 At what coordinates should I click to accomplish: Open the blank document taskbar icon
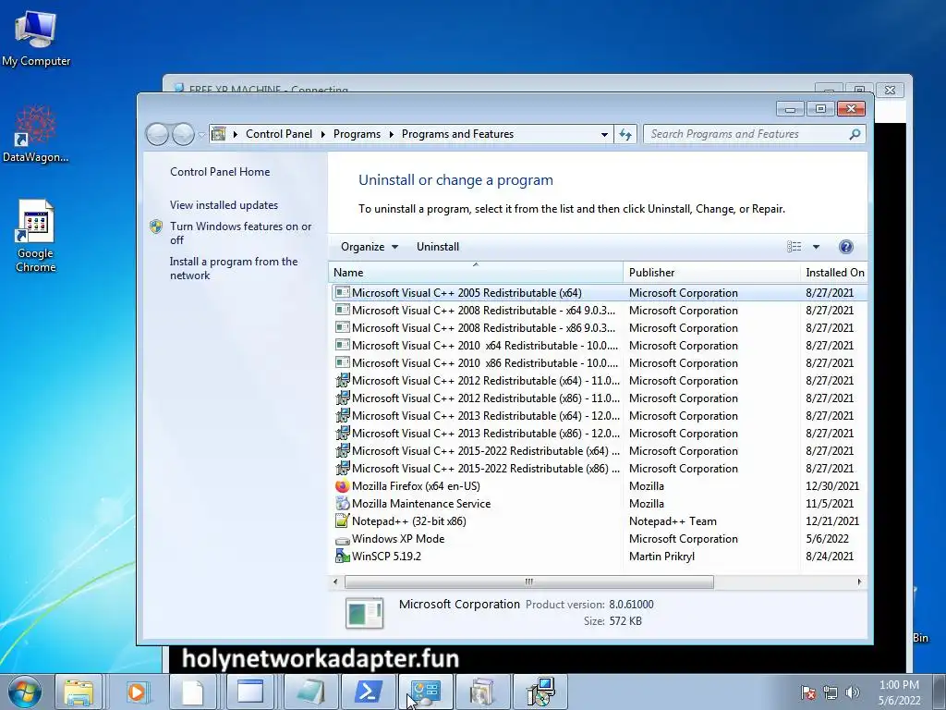pyautogui.click(x=192, y=692)
